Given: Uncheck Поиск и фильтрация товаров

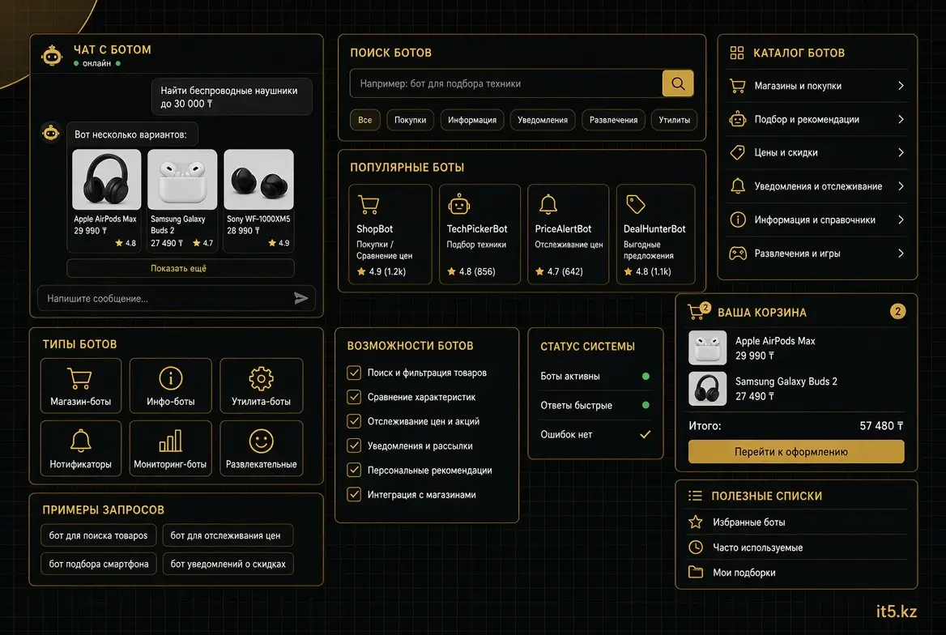Looking at the screenshot, I should (x=354, y=373).
